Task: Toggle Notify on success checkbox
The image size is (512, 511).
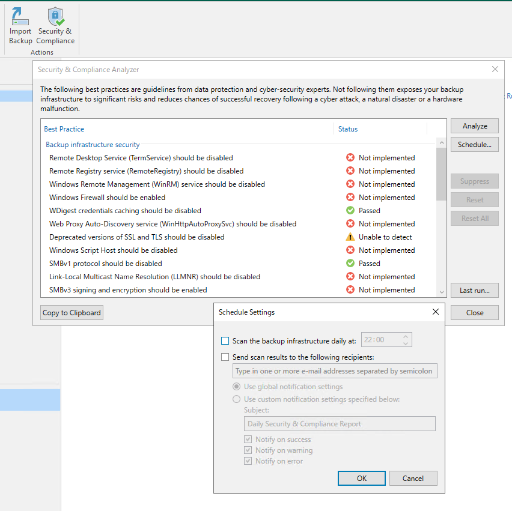Action: click(x=248, y=439)
